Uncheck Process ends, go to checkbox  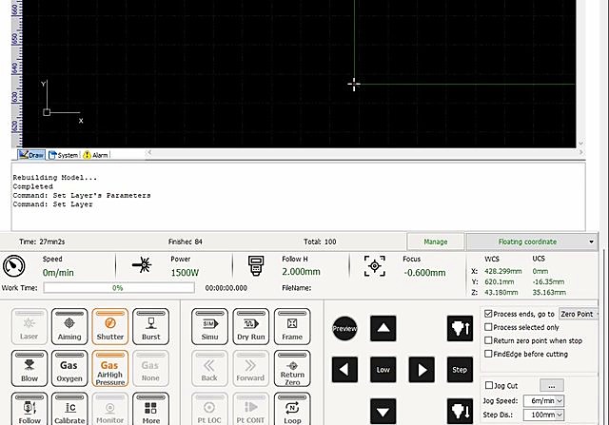tap(488, 314)
